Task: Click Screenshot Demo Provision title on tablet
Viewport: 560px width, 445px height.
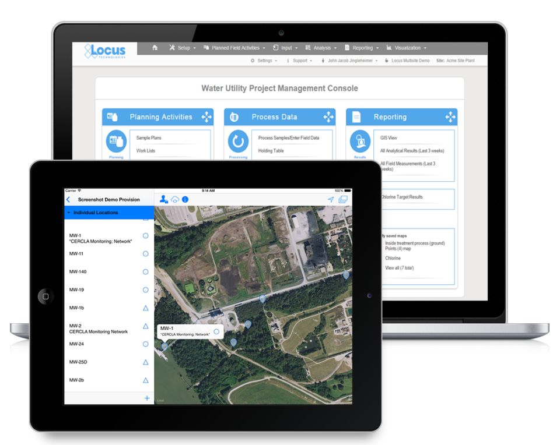Action: coord(109,200)
